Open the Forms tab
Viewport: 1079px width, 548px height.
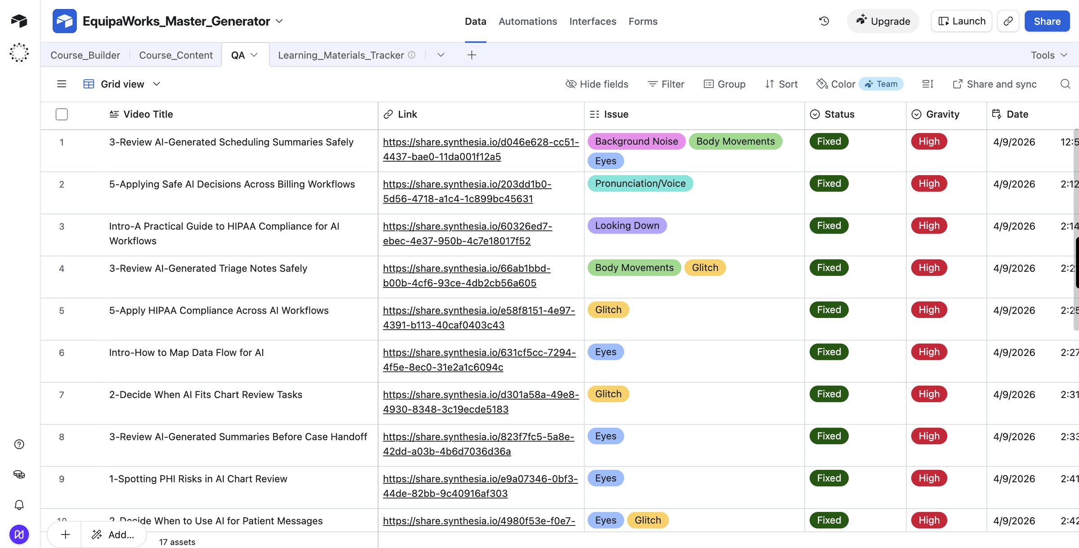(642, 21)
